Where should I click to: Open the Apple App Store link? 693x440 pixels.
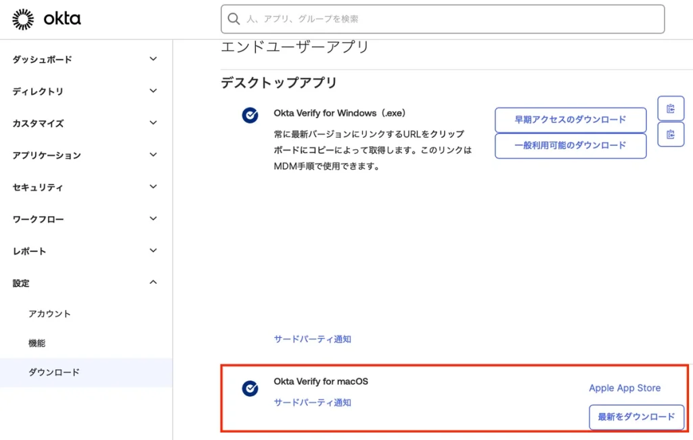pos(624,388)
